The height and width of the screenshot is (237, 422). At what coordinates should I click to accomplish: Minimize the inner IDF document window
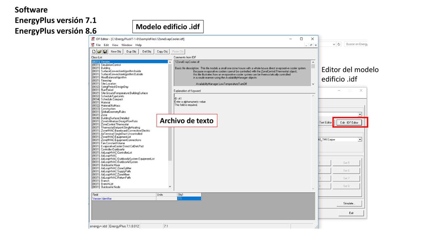(x=306, y=45)
